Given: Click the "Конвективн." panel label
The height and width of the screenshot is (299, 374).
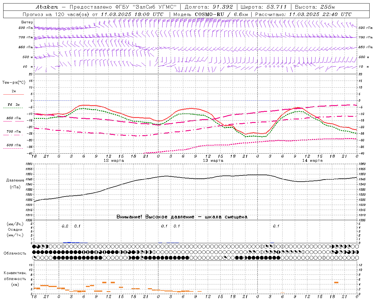Looking at the screenshot, I should 15,273.
